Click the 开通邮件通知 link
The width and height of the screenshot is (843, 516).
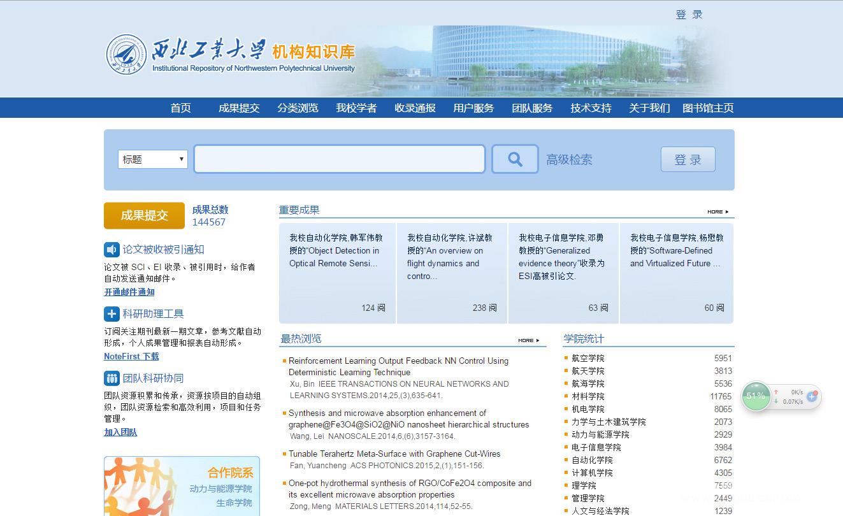pyautogui.click(x=129, y=292)
